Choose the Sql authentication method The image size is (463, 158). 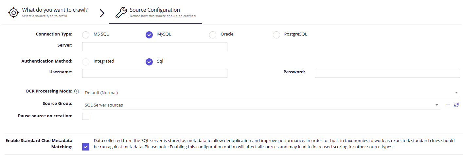point(149,62)
